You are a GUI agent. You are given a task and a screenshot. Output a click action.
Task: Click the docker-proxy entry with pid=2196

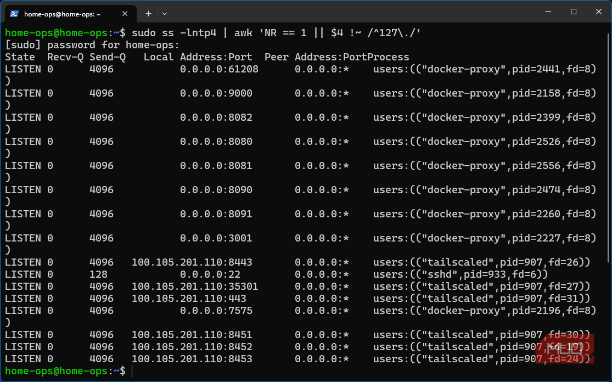pyautogui.click(x=485, y=311)
